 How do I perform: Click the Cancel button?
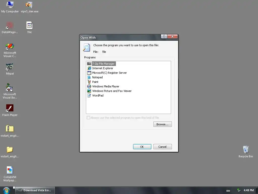tap(163, 147)
